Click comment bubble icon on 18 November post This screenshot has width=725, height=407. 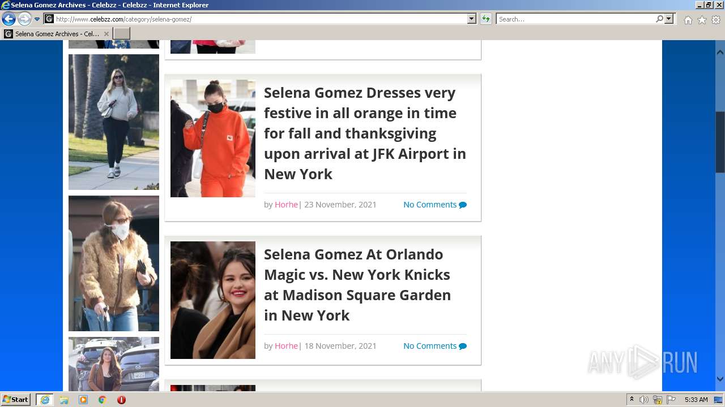pyautogui.click(x=463, y=347)
